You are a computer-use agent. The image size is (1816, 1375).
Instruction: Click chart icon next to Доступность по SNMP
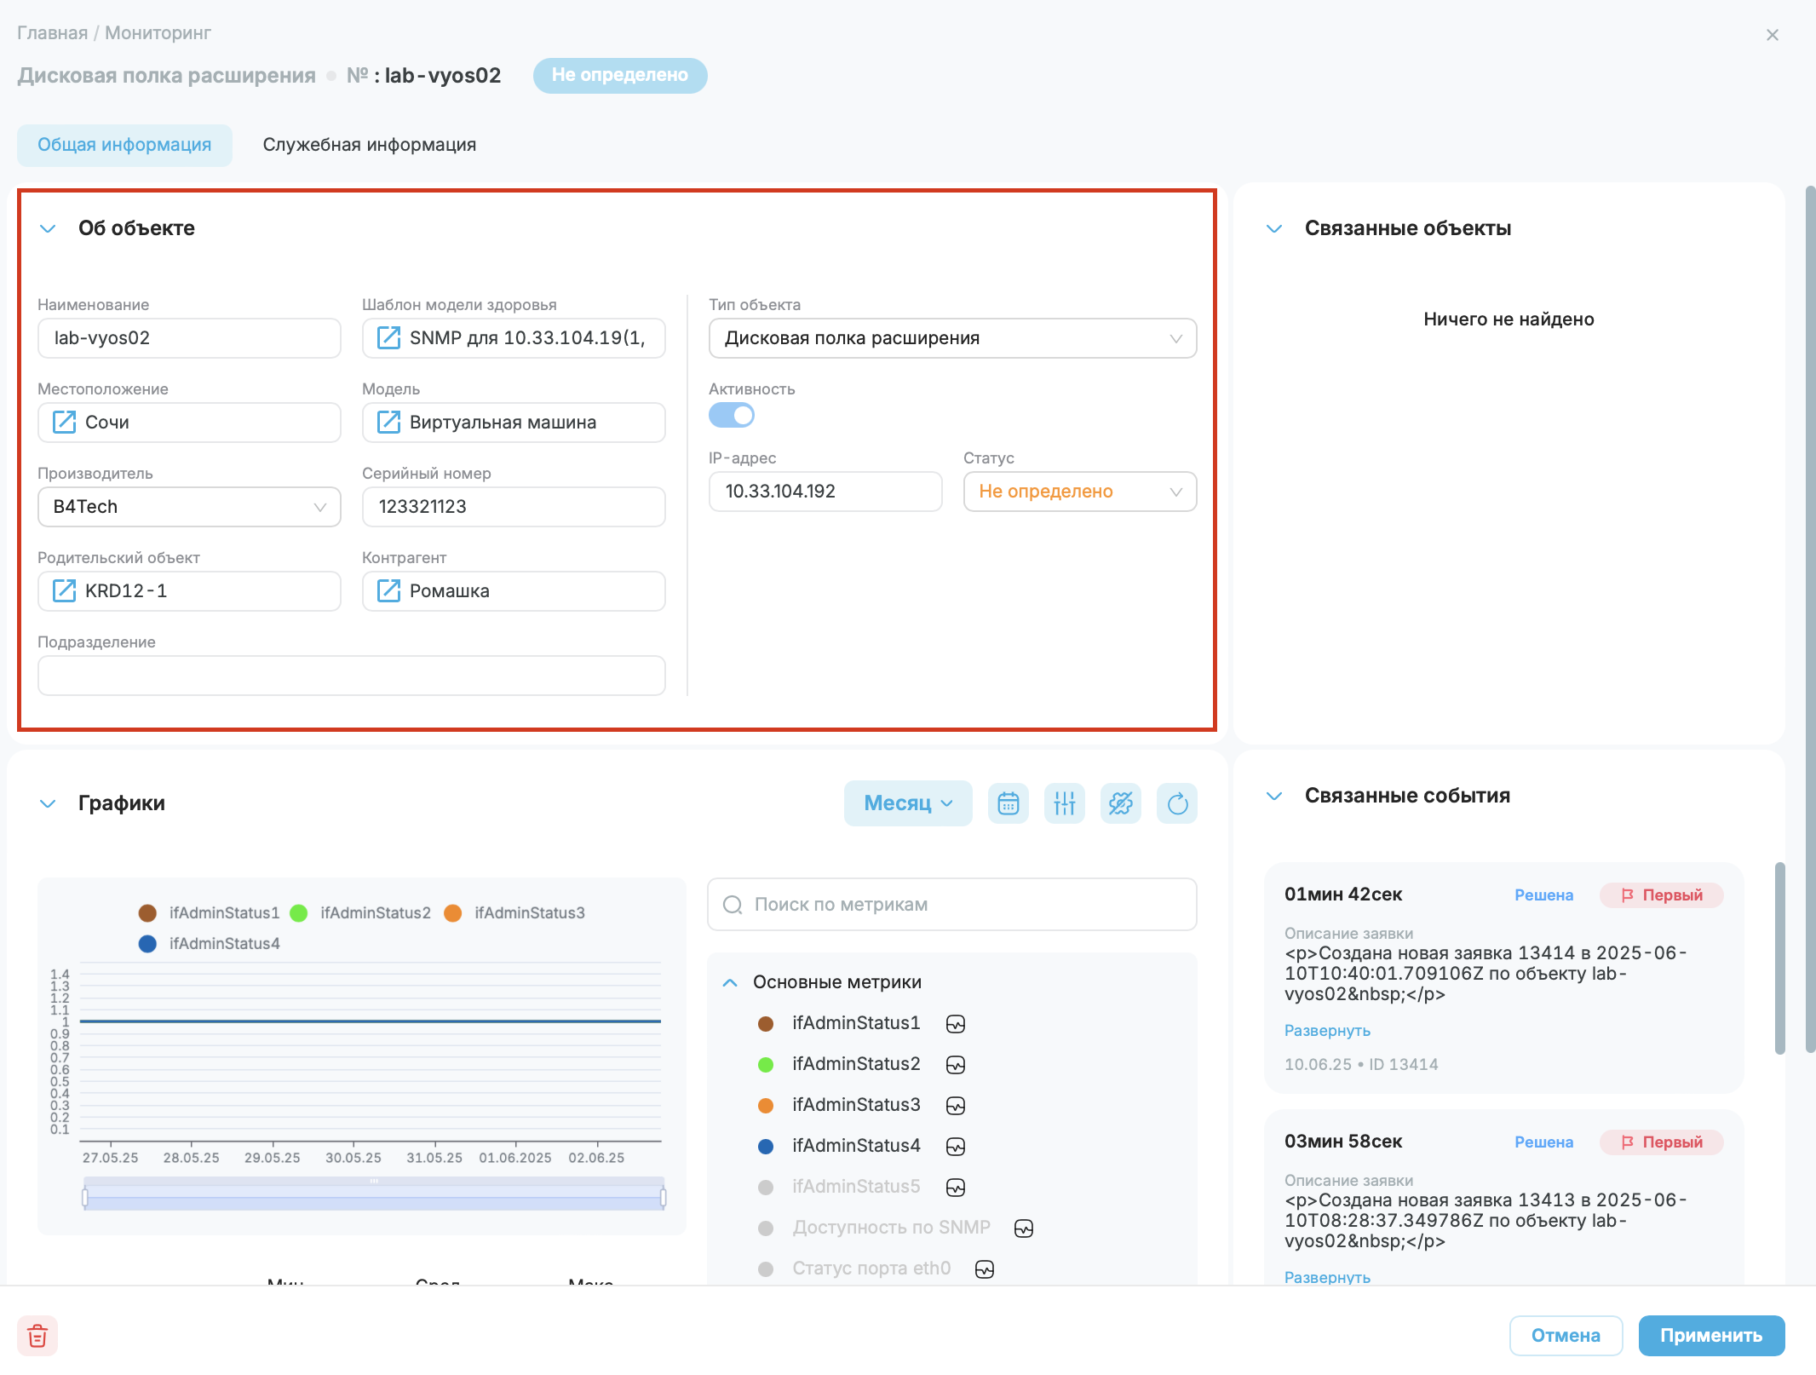tap(1024, 1228)
